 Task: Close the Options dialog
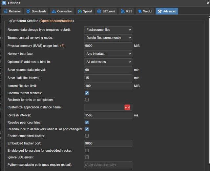pyautogui.click(x=208, y=3)
